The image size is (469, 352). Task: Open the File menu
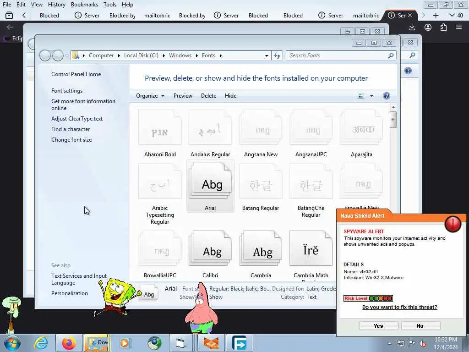coord(7,5)
